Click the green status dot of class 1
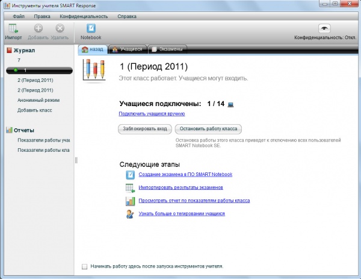The width and height of the screenshot is (361, 279). pos(16,70)
